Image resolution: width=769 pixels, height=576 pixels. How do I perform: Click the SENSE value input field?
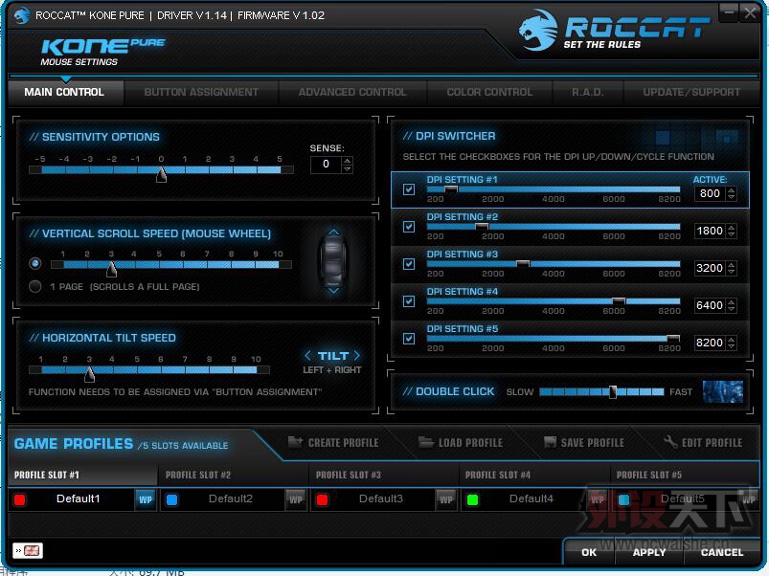pyautogui.click(x=326, y=165)
